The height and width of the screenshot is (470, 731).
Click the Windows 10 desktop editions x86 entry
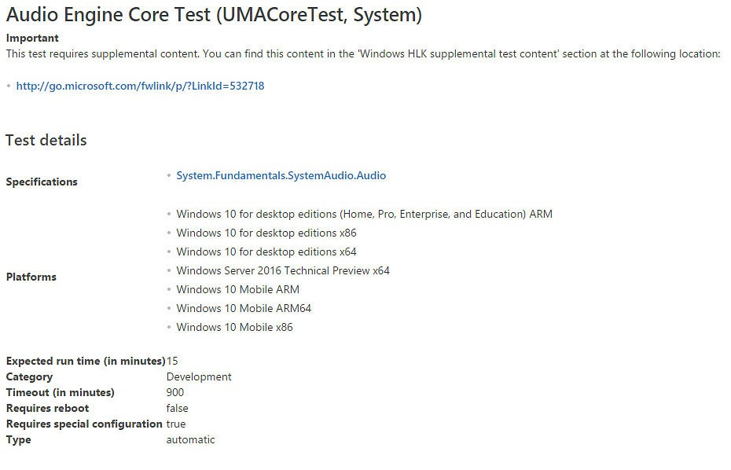point(266,233)
